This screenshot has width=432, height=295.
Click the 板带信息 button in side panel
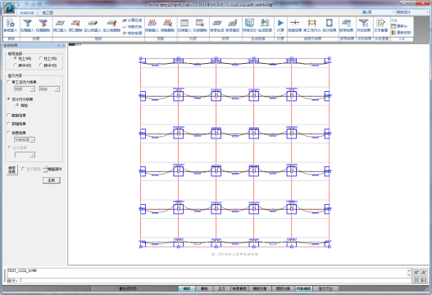[x=11, y=170]
